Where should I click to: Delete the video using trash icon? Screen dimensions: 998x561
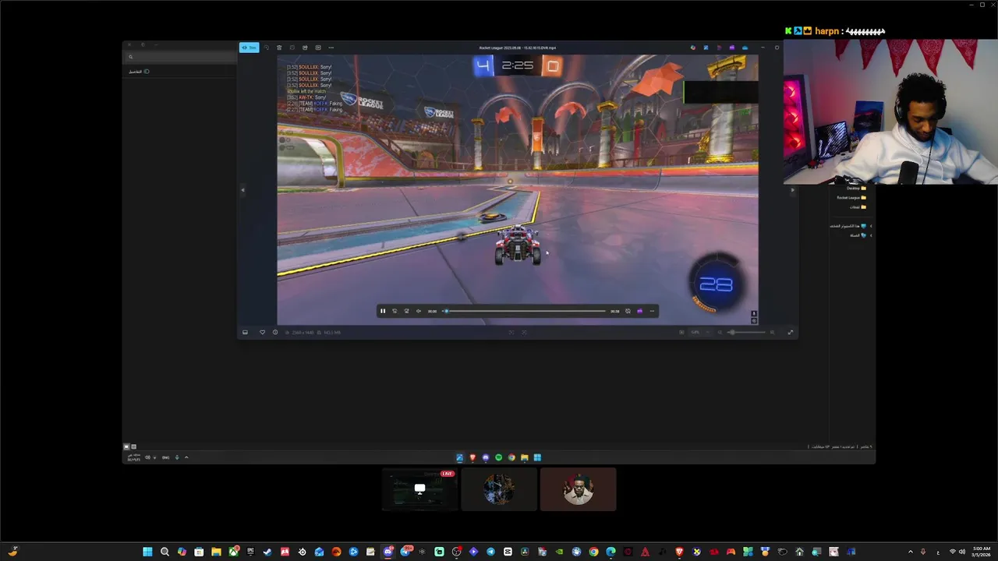(x=279, y=48)
